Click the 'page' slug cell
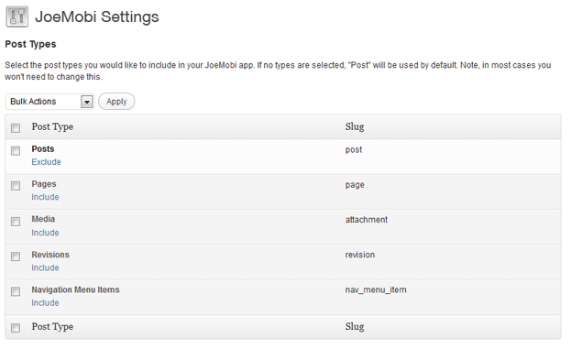This screenshot has height=349, width=571. pos(355,185)
